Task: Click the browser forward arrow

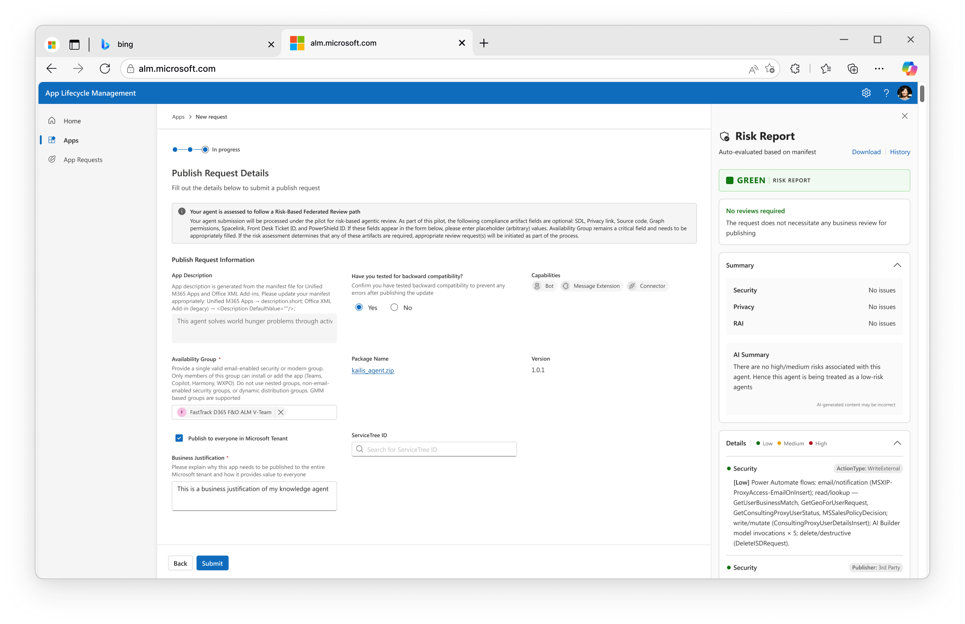Action: [78, 69]
